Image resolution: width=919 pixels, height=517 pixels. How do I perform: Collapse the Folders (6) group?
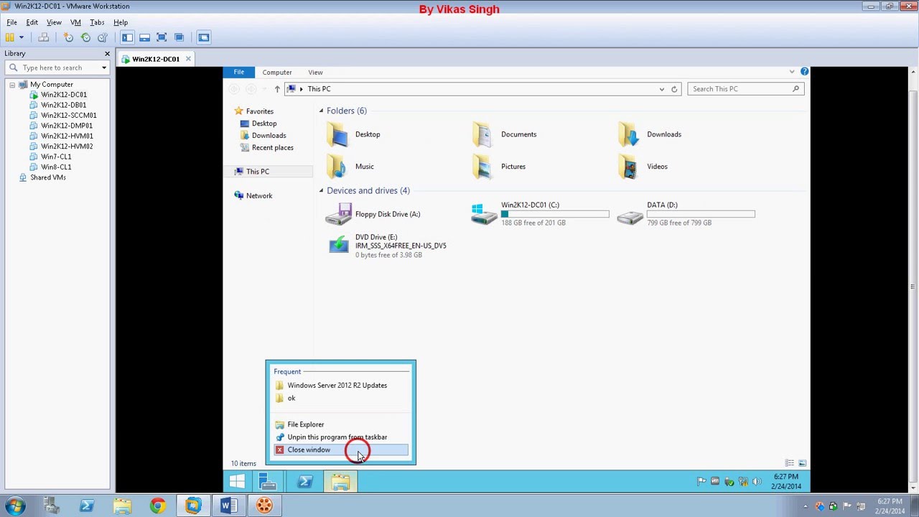321,111
